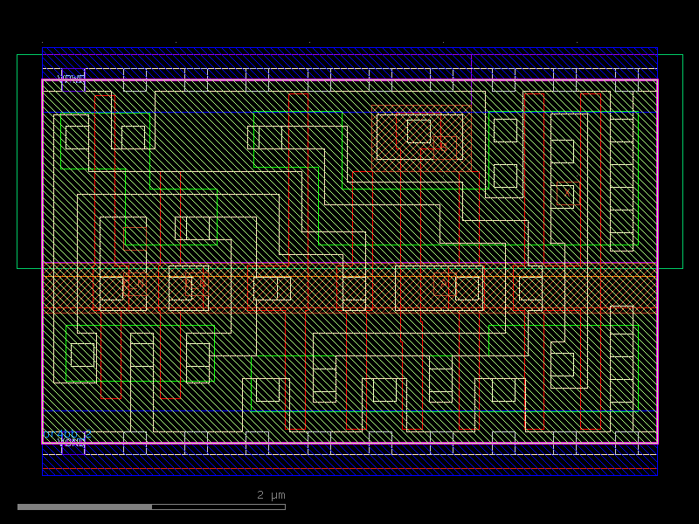Click the 2 μm scale bar at the bottom

(262, 505)
